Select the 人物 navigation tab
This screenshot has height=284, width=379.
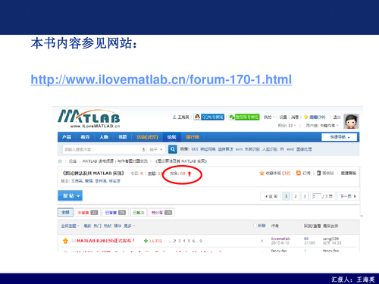[104, 137]
